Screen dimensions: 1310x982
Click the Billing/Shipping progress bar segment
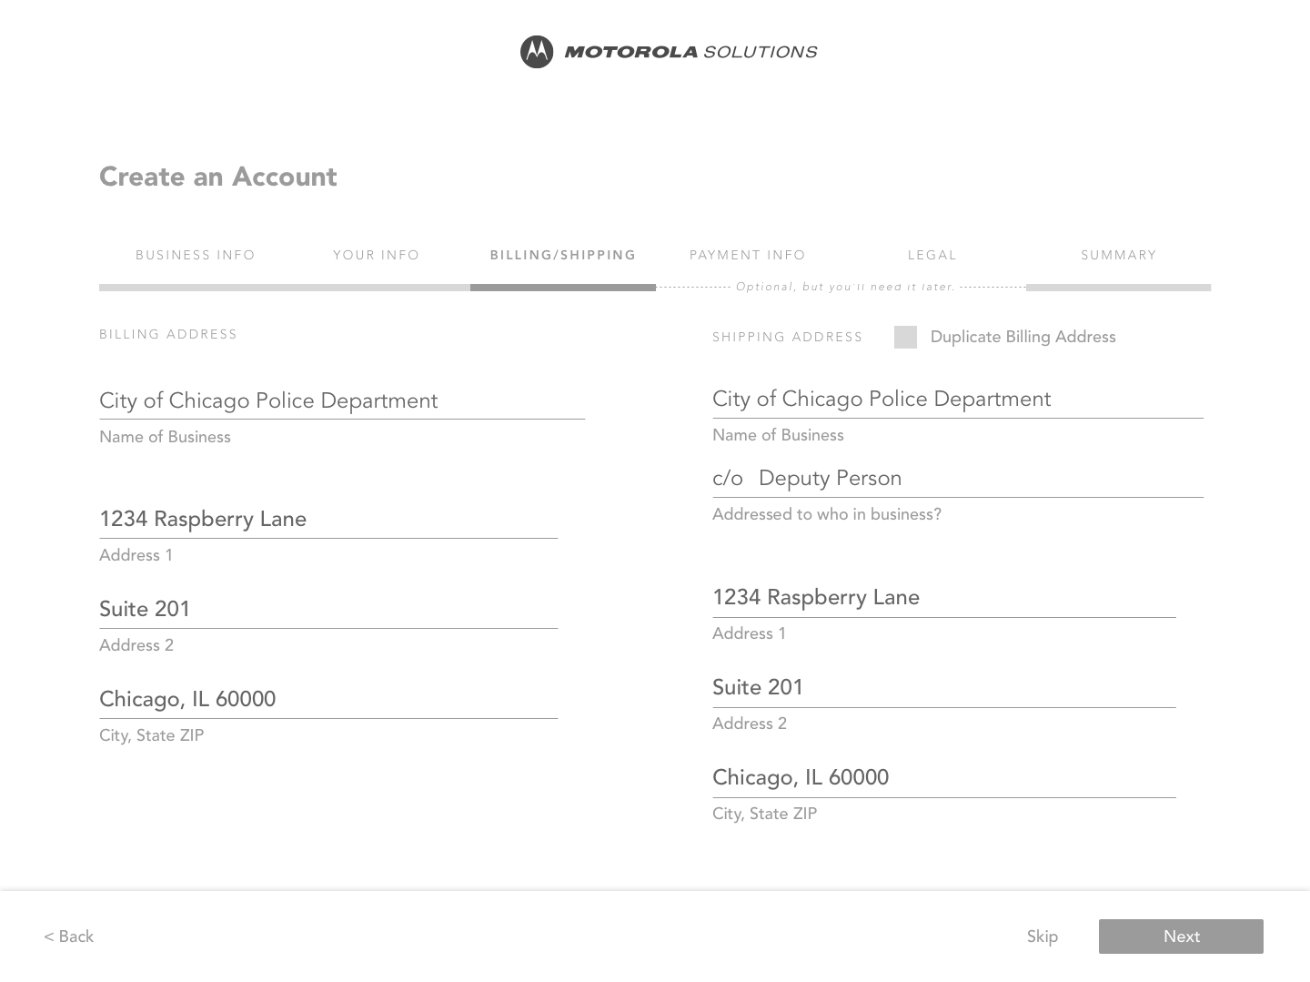pos(563,288)
